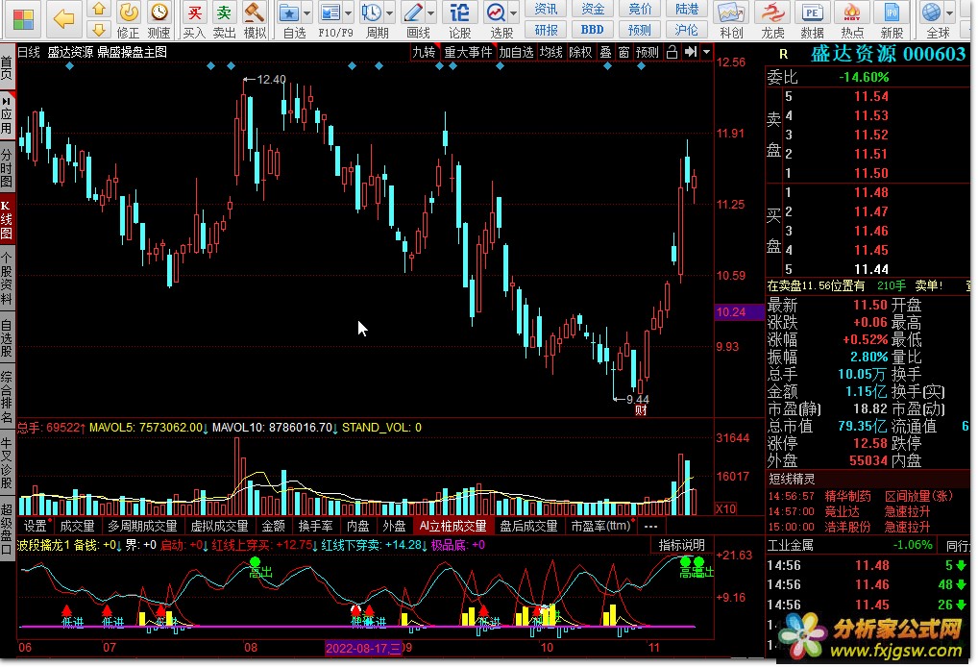
Task: Click the 资讯 news button
Action: click(546, 9)
